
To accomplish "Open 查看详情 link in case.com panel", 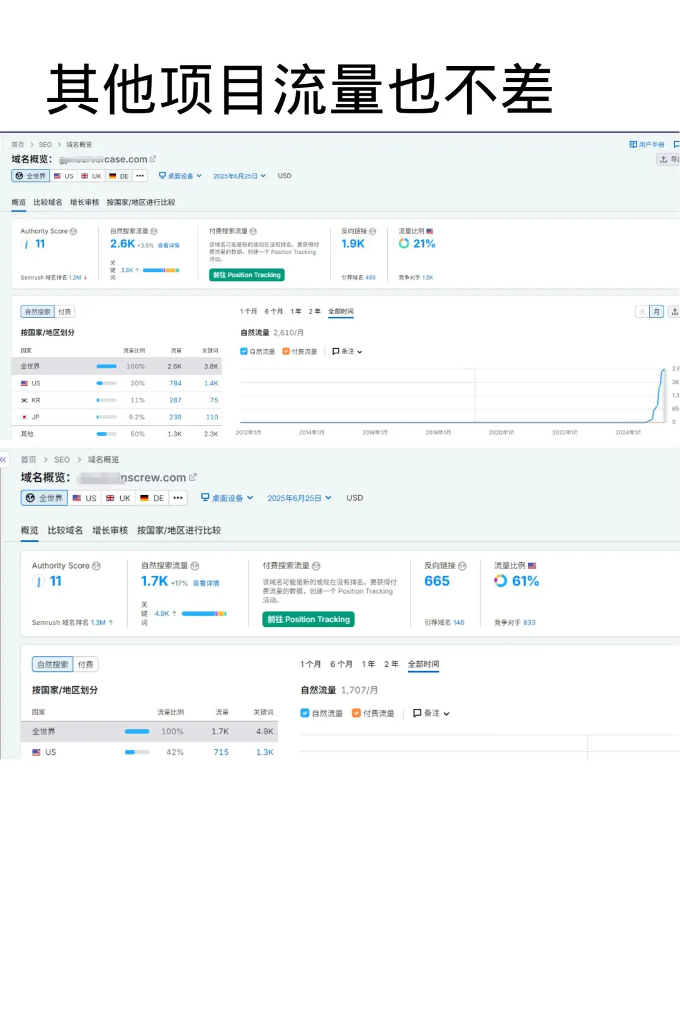I will [x=169, y=246].
